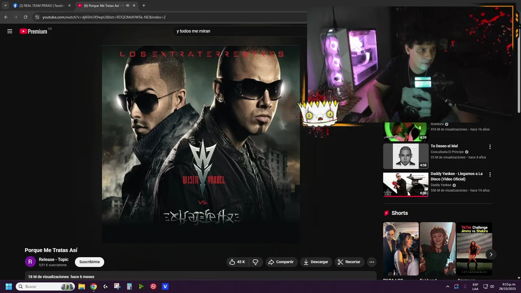
Task: Open options menu for Te Deseo el Mal
Action: (490, 147)
